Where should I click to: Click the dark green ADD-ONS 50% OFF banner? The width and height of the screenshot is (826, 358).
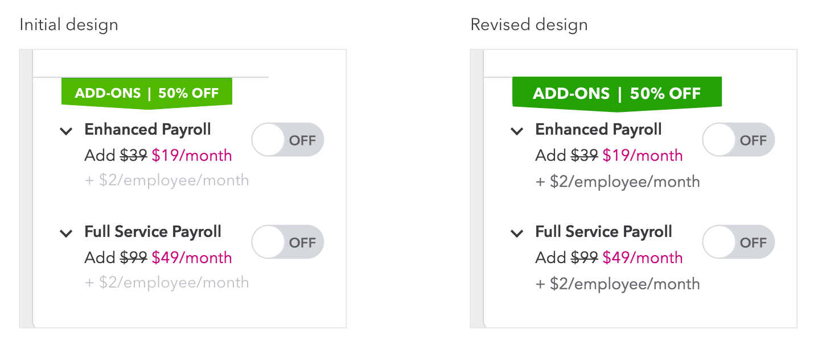pyautogui.click(x=617, y=94)
